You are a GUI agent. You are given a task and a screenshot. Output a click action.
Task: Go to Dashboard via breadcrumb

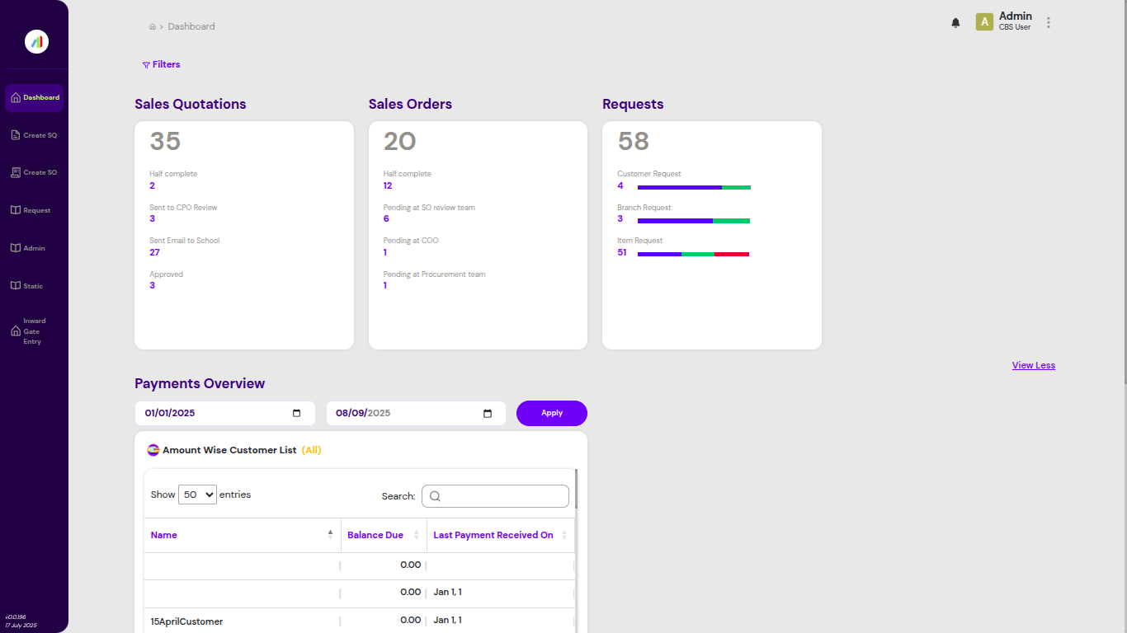(191, 26)
